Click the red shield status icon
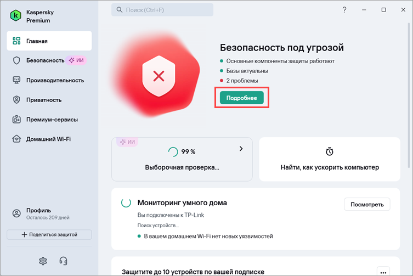413x276 pixels. click(159, 76)
